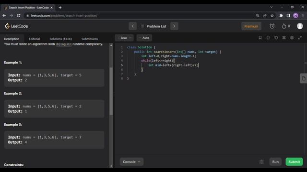Click the debugger icon near Run
307x172 pixels.
pyautogui.click(x=261, y=161)
